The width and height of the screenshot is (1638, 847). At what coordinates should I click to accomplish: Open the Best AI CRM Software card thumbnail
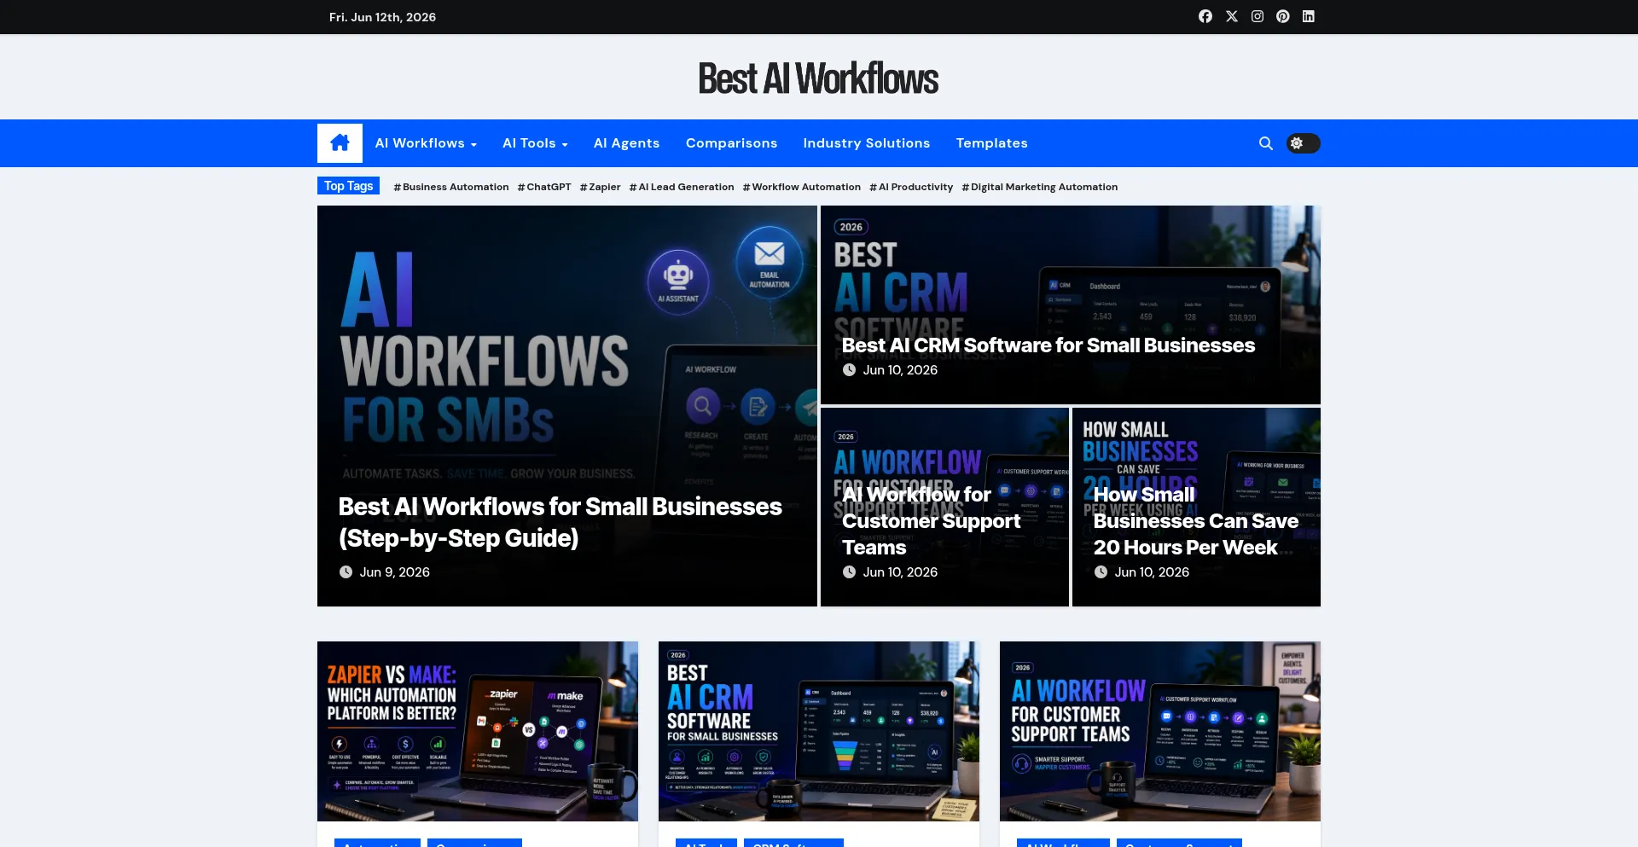(819, 731)
